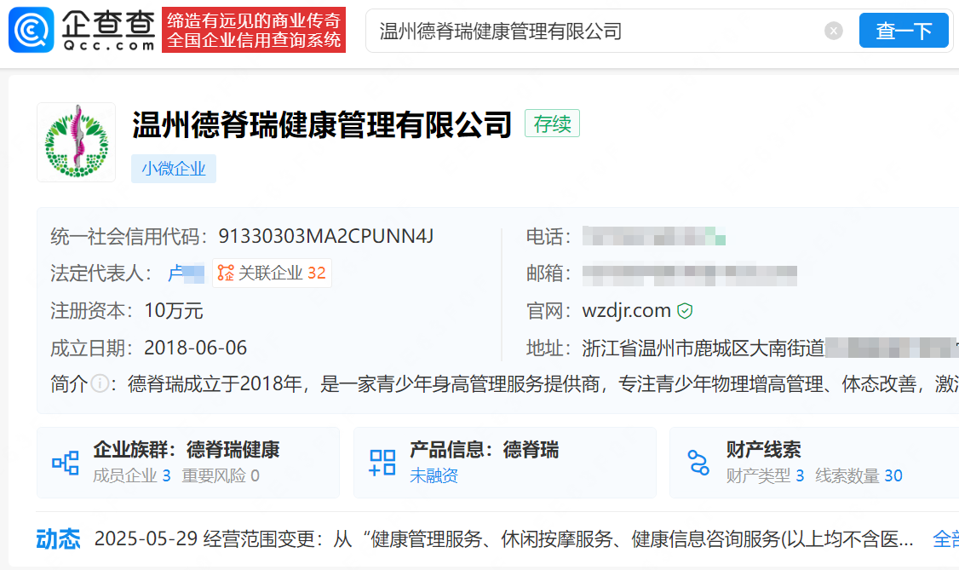The height and width of the screenshot is (570, 959).
Task: Click the 财产线索 panel icon
Action: (699, 461)
